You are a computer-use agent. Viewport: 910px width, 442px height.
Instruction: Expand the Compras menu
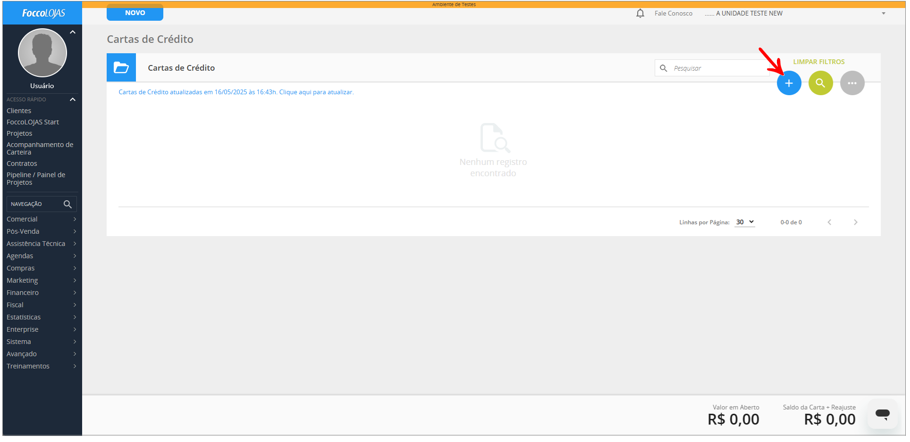pos(42,268)
